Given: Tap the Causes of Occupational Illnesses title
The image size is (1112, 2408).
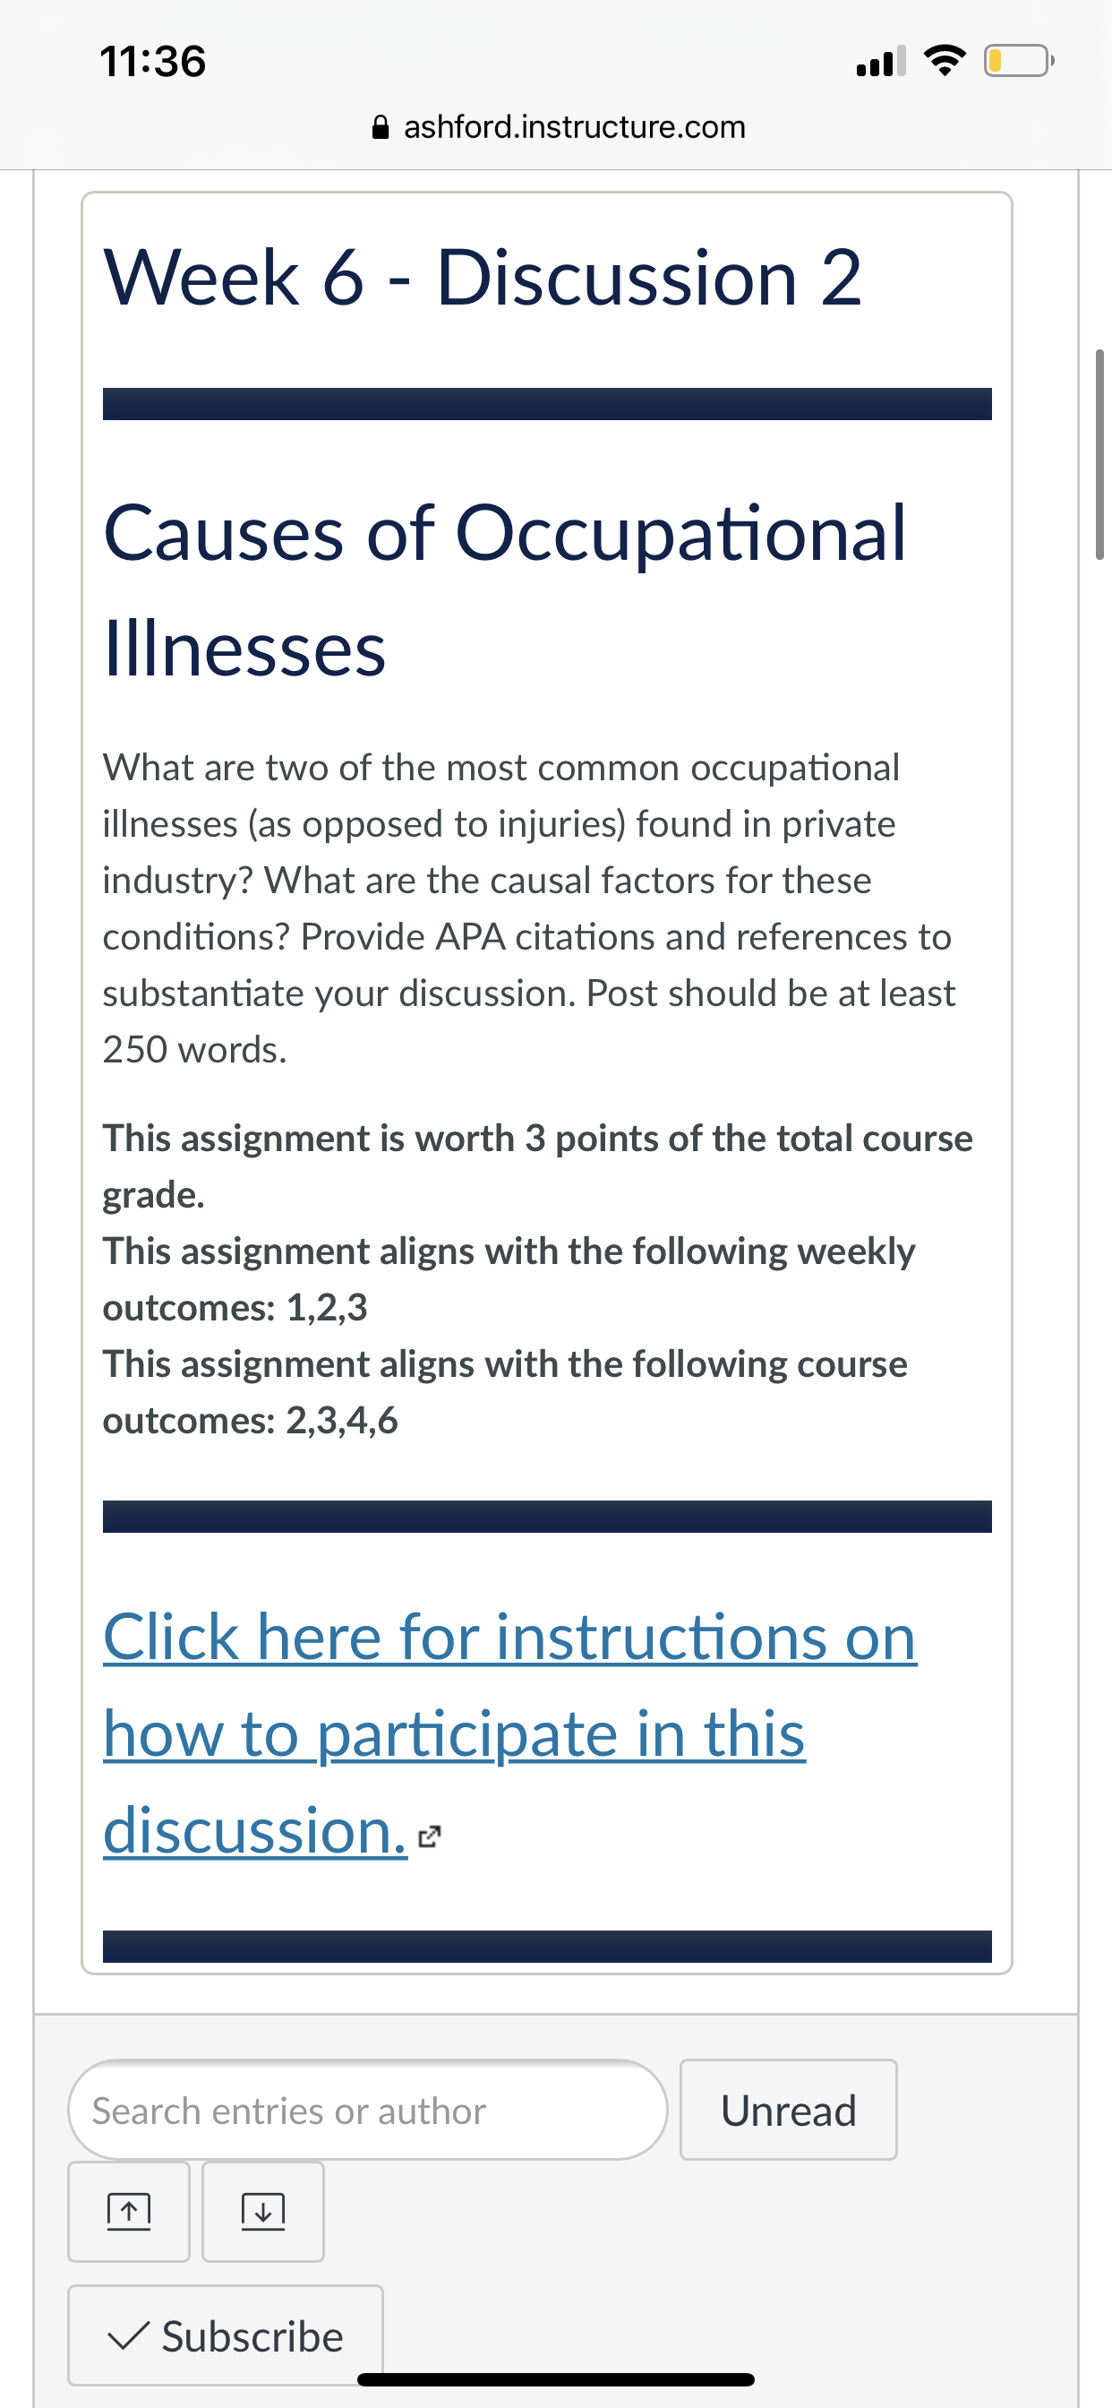Looking at the screenshot, I should 505,589.
